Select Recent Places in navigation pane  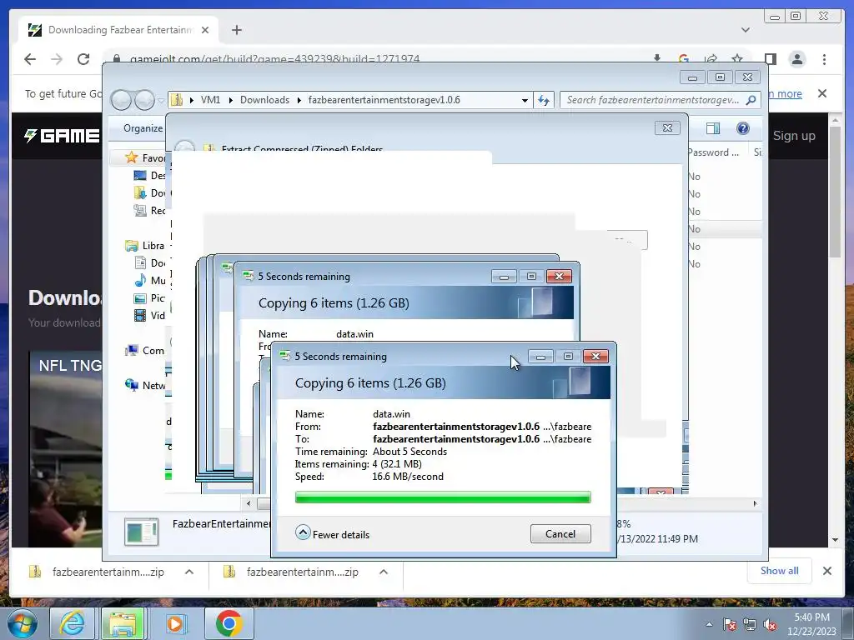(149, 210)
